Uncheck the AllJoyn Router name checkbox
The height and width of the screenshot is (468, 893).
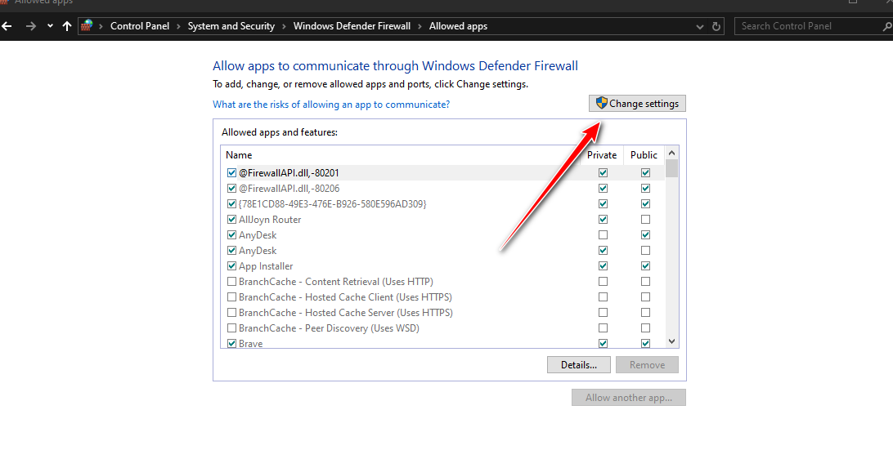pyautogui.click(x=232, y=220)
